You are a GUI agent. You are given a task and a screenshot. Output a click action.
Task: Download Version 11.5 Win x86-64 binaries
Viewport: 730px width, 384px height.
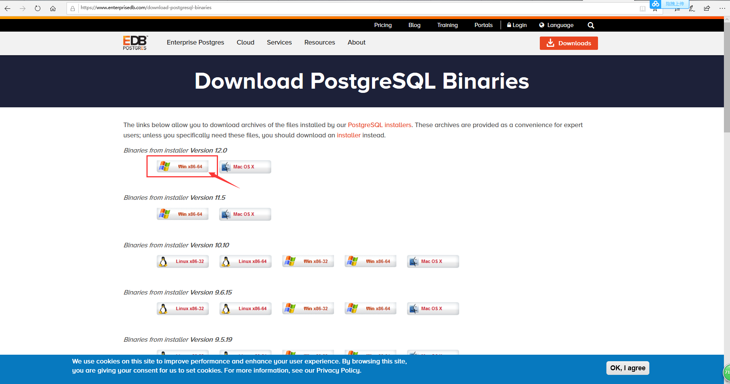coord(183,214)
